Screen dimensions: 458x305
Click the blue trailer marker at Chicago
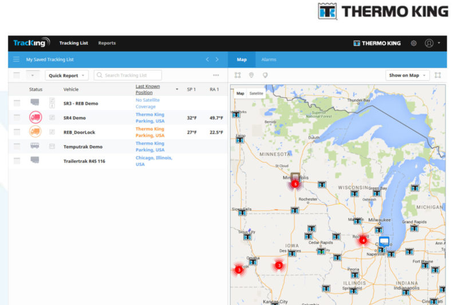click(384, 241)
